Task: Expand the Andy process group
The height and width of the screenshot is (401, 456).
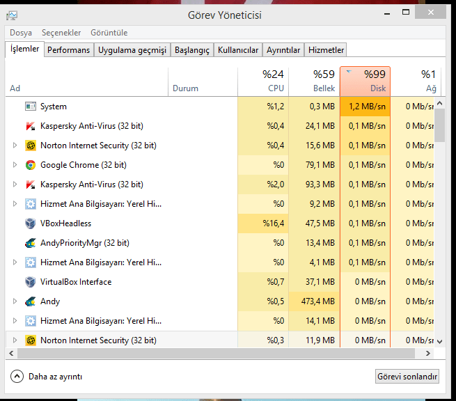Action: [x=15, y=301]
